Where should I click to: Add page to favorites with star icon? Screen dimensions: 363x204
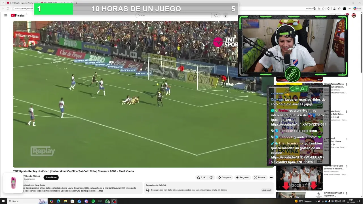click(x=323, y=8)
